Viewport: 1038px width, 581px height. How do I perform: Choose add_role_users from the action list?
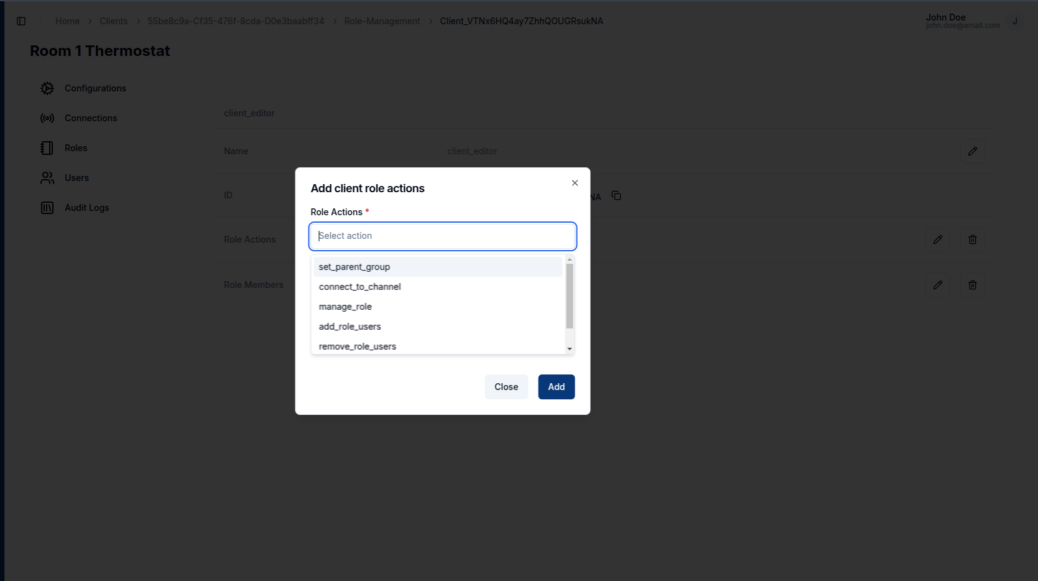[x=438, y=327]
